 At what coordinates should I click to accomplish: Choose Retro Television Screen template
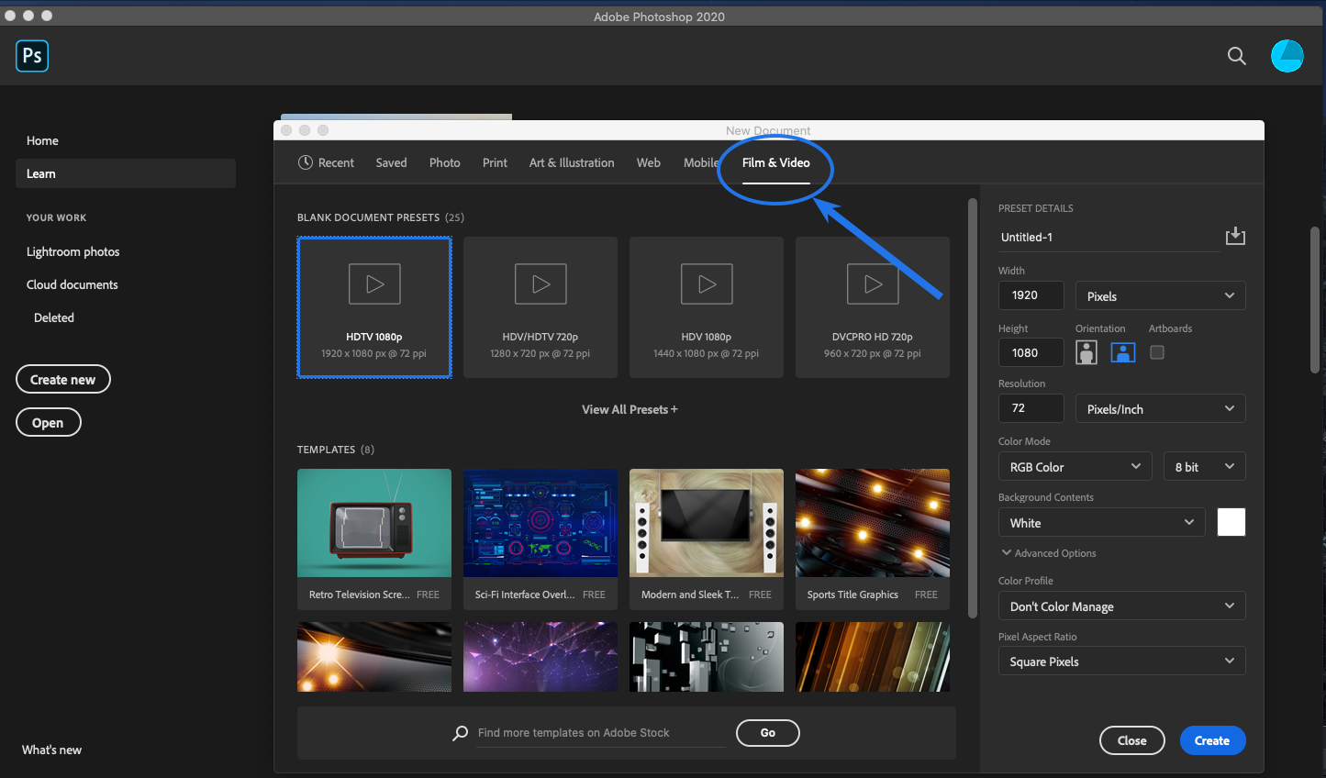[374, 539]
